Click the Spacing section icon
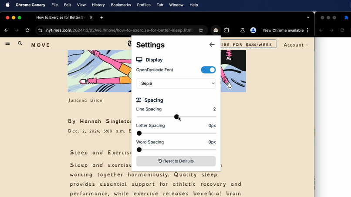This screenshot has width=351, height=197. pos(138,100)
